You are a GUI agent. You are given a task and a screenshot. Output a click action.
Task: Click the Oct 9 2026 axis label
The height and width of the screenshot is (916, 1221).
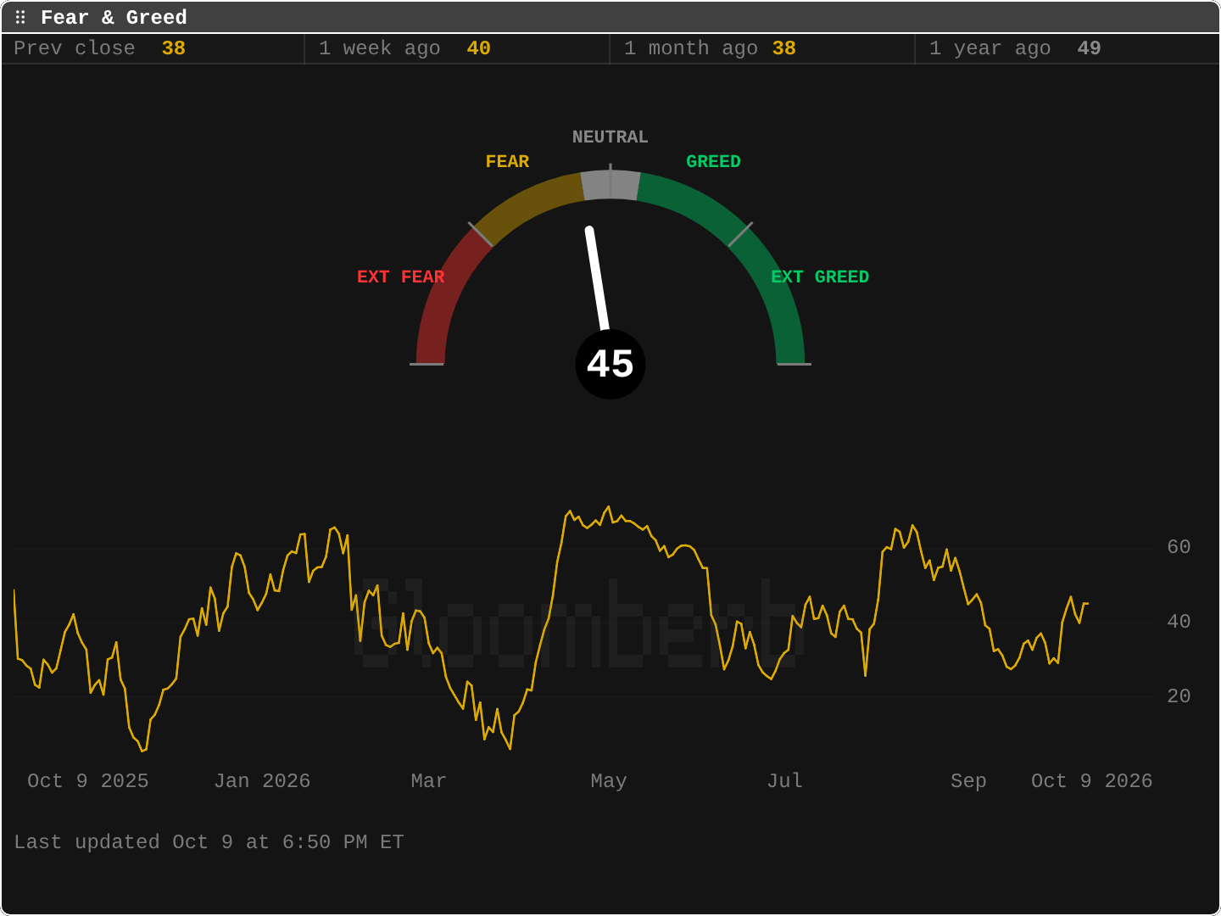coord(1092,781)
